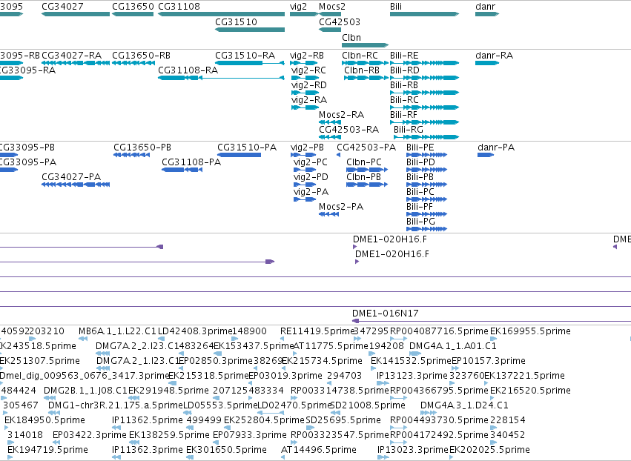Select the EK202025.5prime EST label
This screenshot has height=461, width=631.
(490, 449)
